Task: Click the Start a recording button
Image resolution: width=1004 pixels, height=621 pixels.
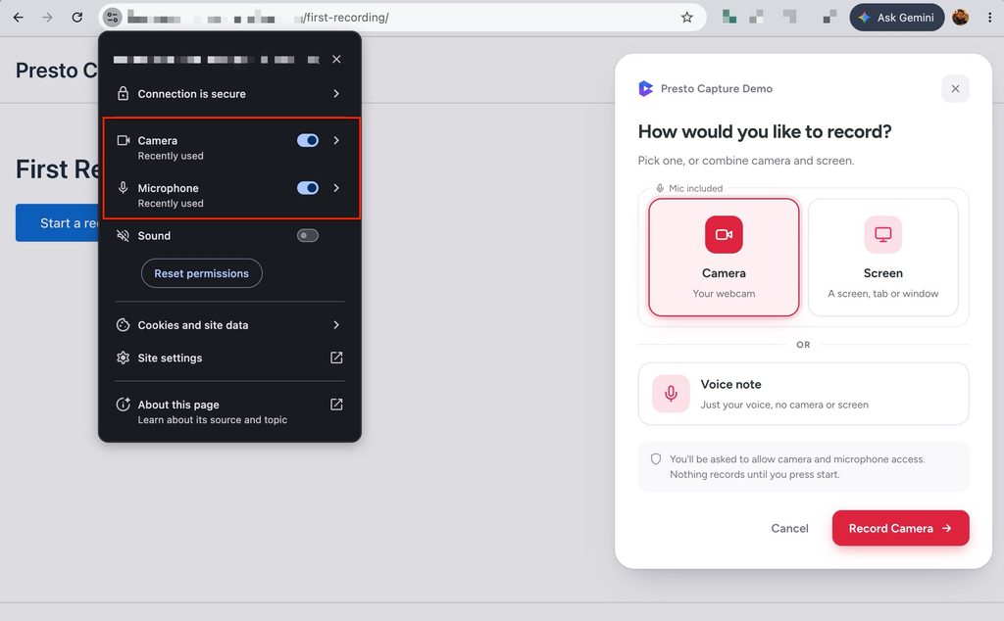Action: pyautogui.click(x=57, y=222)
